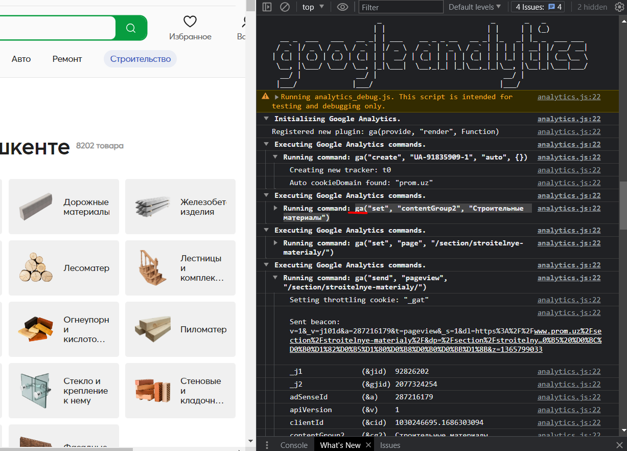Open the JavaScript context 'top' dropdown
This screenshot has width=627, height=451.
pyautogui.click(x=313, y=7)
